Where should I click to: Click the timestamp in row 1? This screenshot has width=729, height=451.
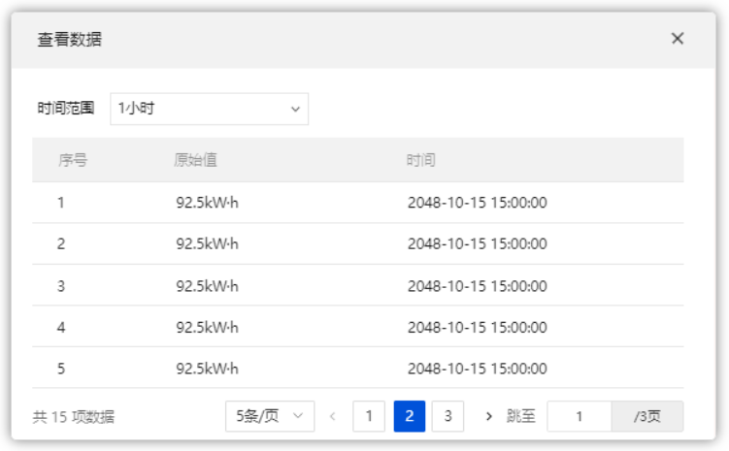[477, 203]
